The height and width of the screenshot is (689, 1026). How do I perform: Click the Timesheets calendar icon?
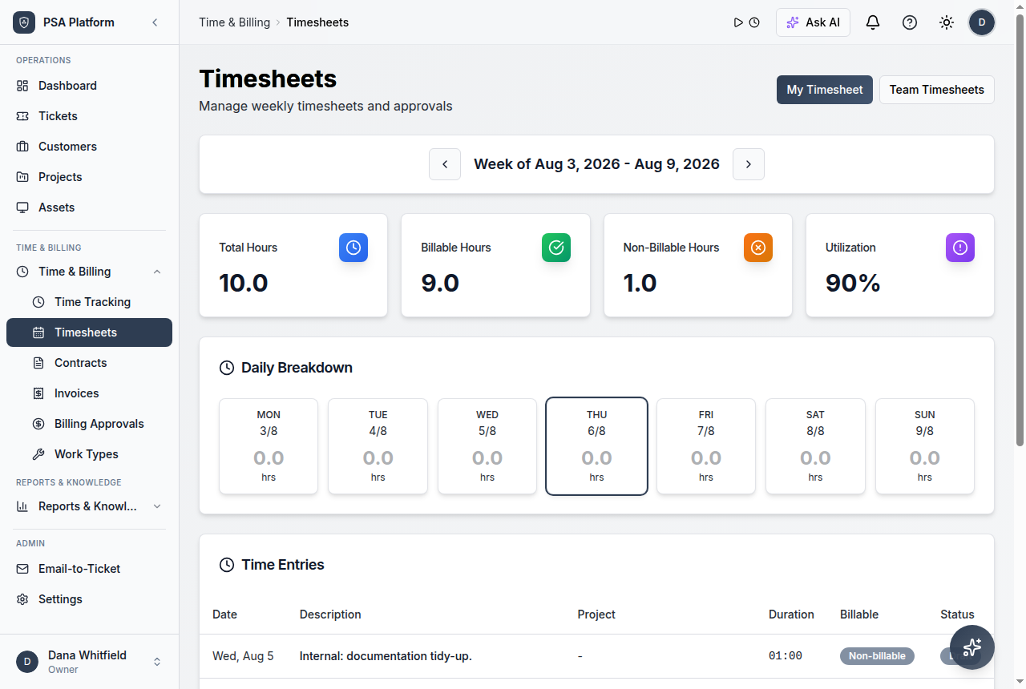[x=38, y=332]
